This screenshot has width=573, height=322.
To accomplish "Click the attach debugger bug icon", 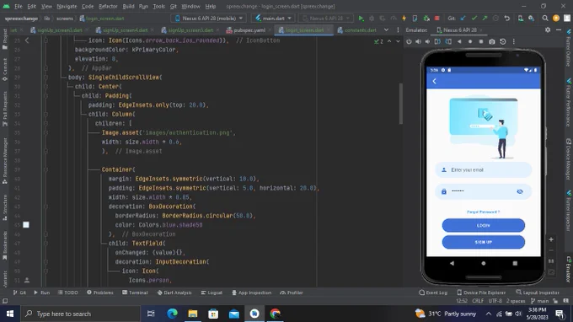I will click(x=426, y=19).
